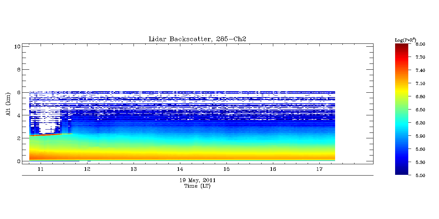Click the 10 km altitude tick label
Screen dimensions: 439x219
point(16,46)
